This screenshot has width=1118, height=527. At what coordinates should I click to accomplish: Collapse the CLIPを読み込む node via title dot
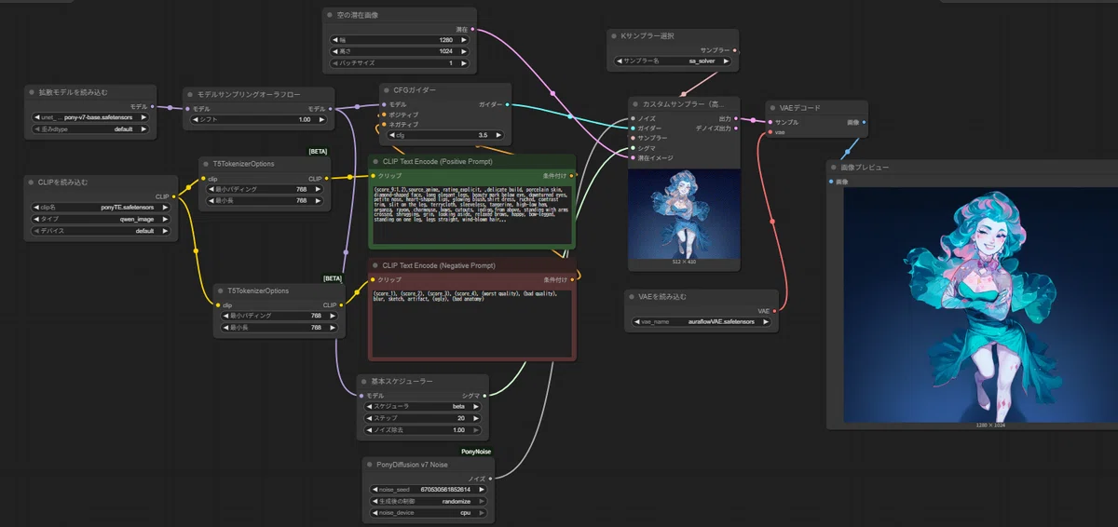coord(31,182)
